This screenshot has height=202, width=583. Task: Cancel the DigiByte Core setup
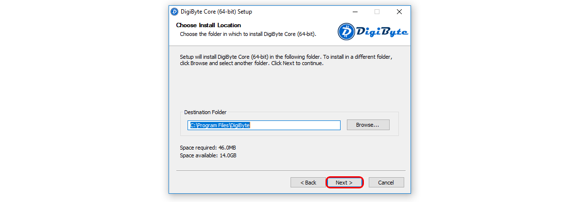click(386, 183)
